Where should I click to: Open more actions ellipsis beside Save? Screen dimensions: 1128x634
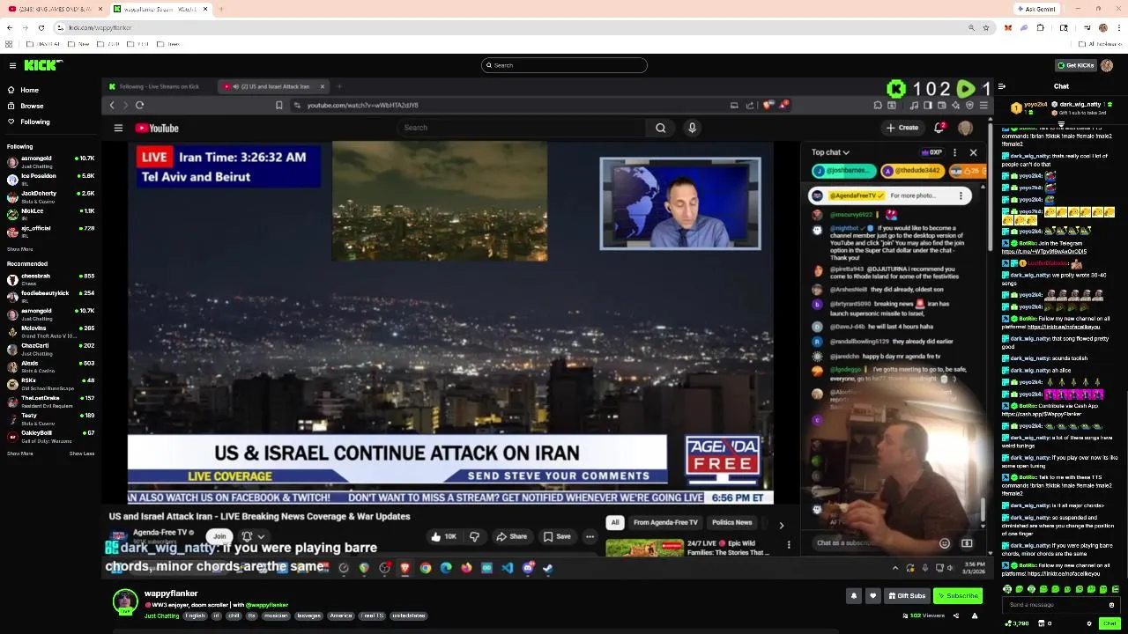point(590,536)
